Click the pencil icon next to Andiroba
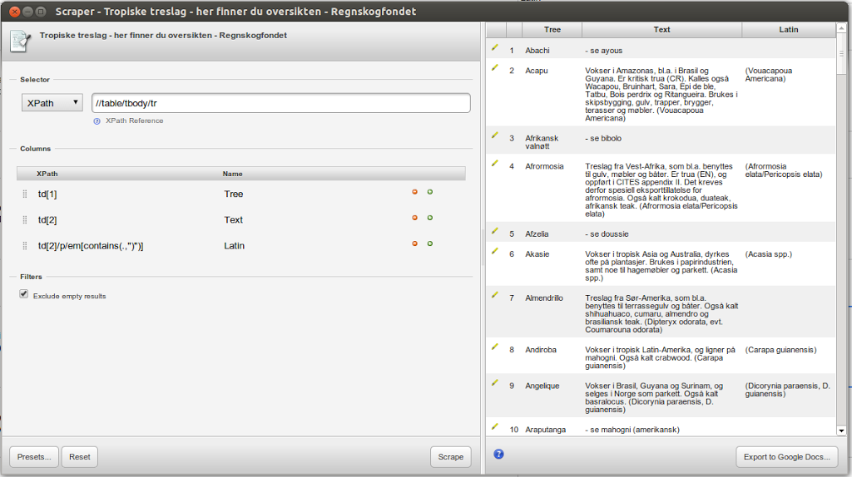This screenshot has height=477, width=852. pyautogui.click(x=494, y=347)
